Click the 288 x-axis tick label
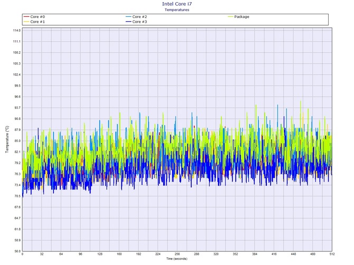354x265 pixels. click(197, 254)
